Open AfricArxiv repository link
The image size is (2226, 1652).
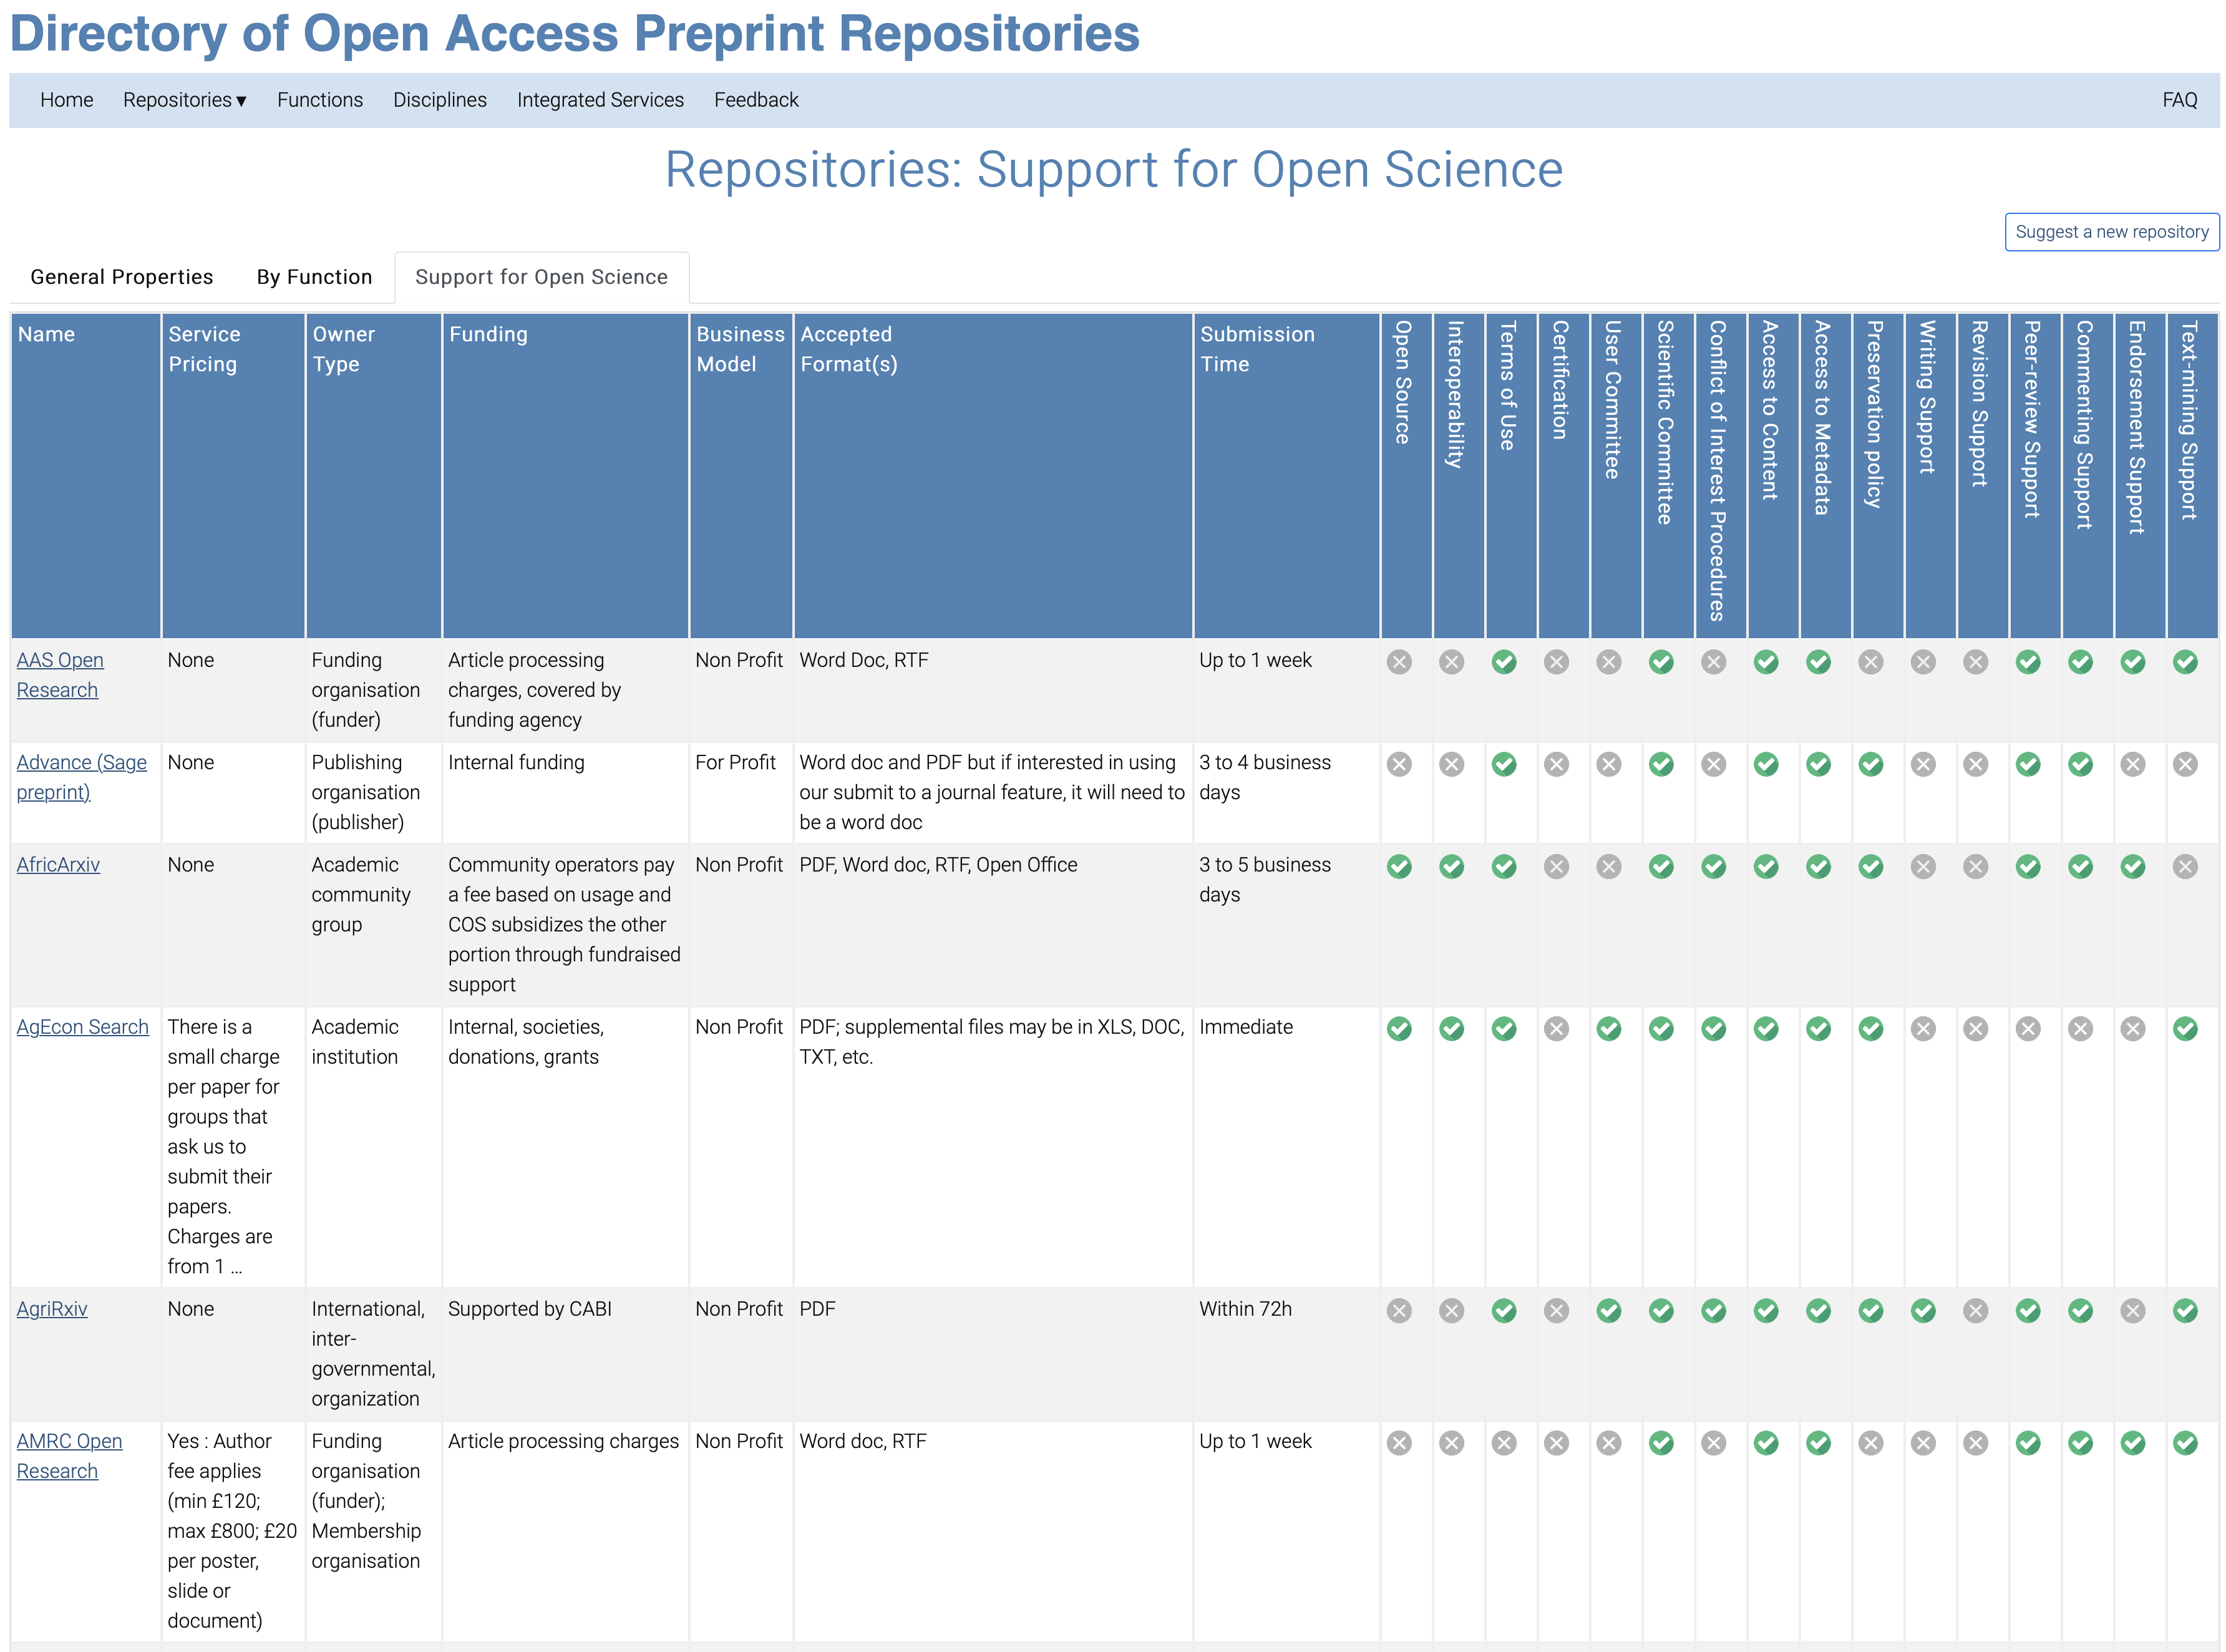[58, 865]
